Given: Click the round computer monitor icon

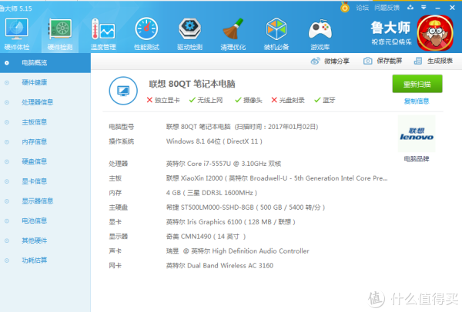Looking at the screenshot, I should tap(123, 91).
